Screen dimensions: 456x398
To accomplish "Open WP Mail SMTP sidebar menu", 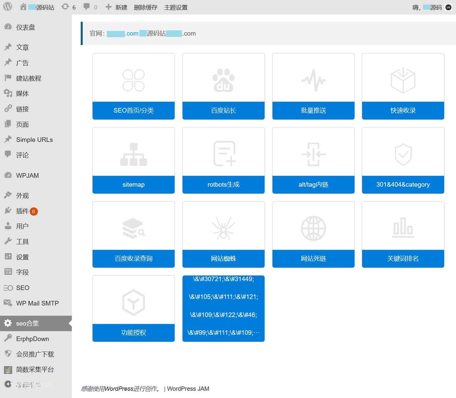I will coord(37,303).
